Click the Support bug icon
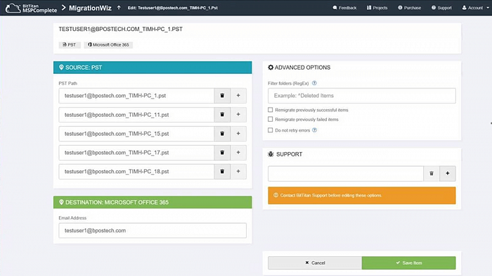This screenshot has height=276, width=492. coord(271,154)
